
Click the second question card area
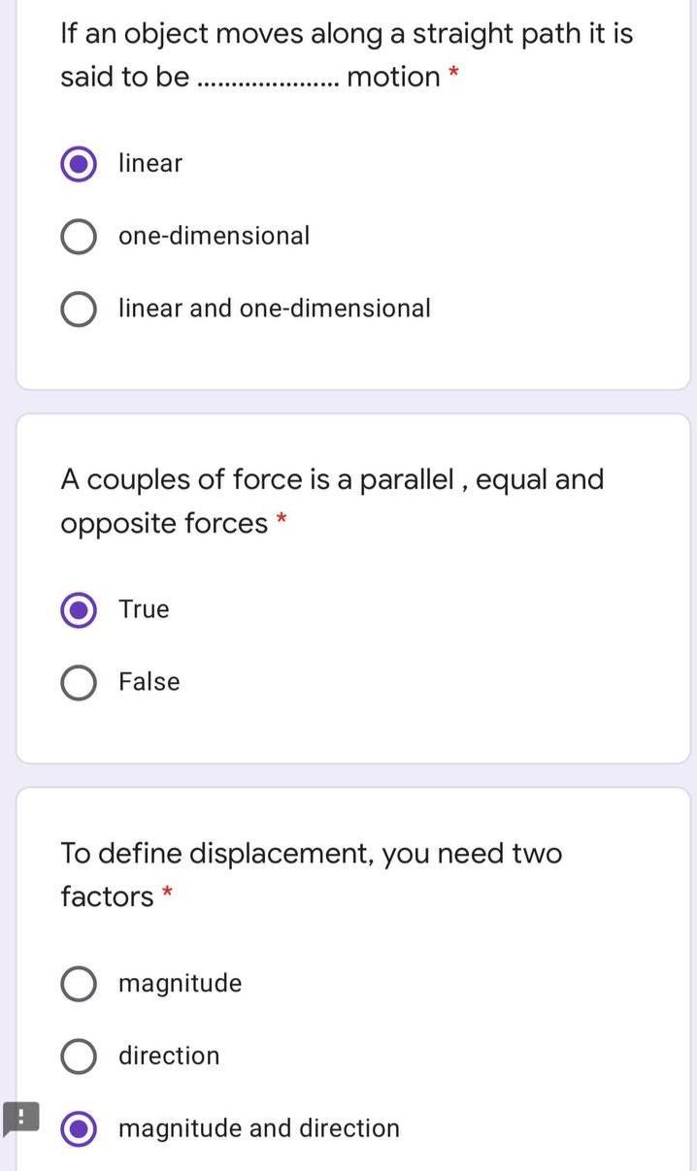tap(349, 582)
